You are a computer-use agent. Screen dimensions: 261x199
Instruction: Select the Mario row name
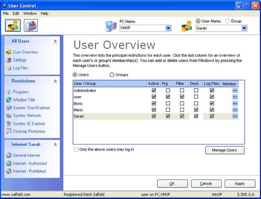point(78,110)
